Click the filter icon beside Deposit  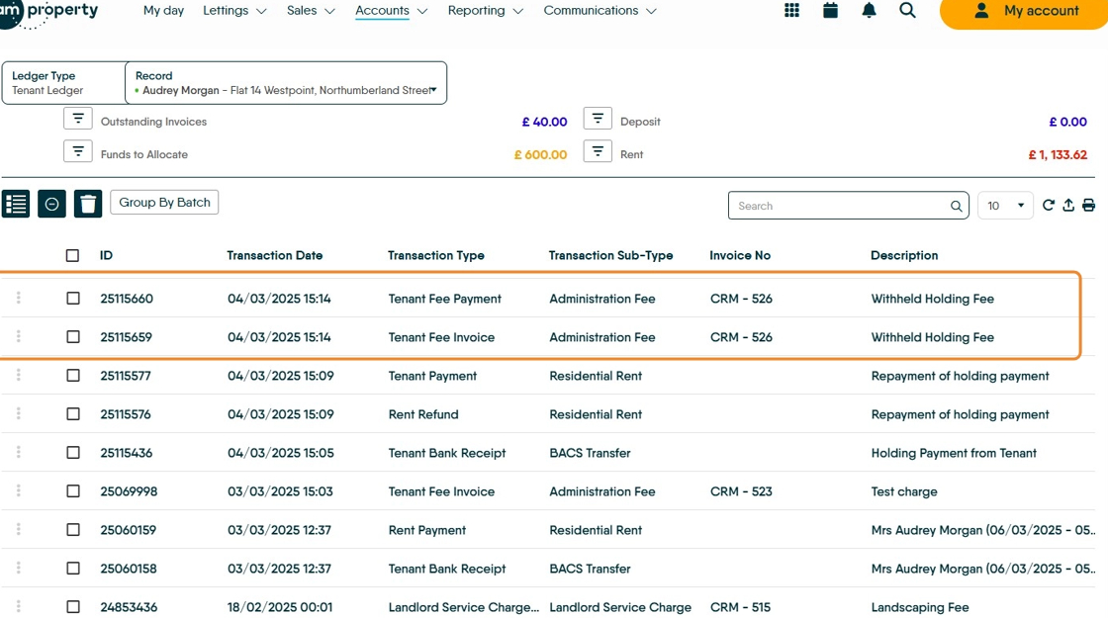(x=598, y=119)
